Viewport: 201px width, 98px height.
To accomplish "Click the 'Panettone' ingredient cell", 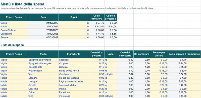I will (x=74, y=92).
